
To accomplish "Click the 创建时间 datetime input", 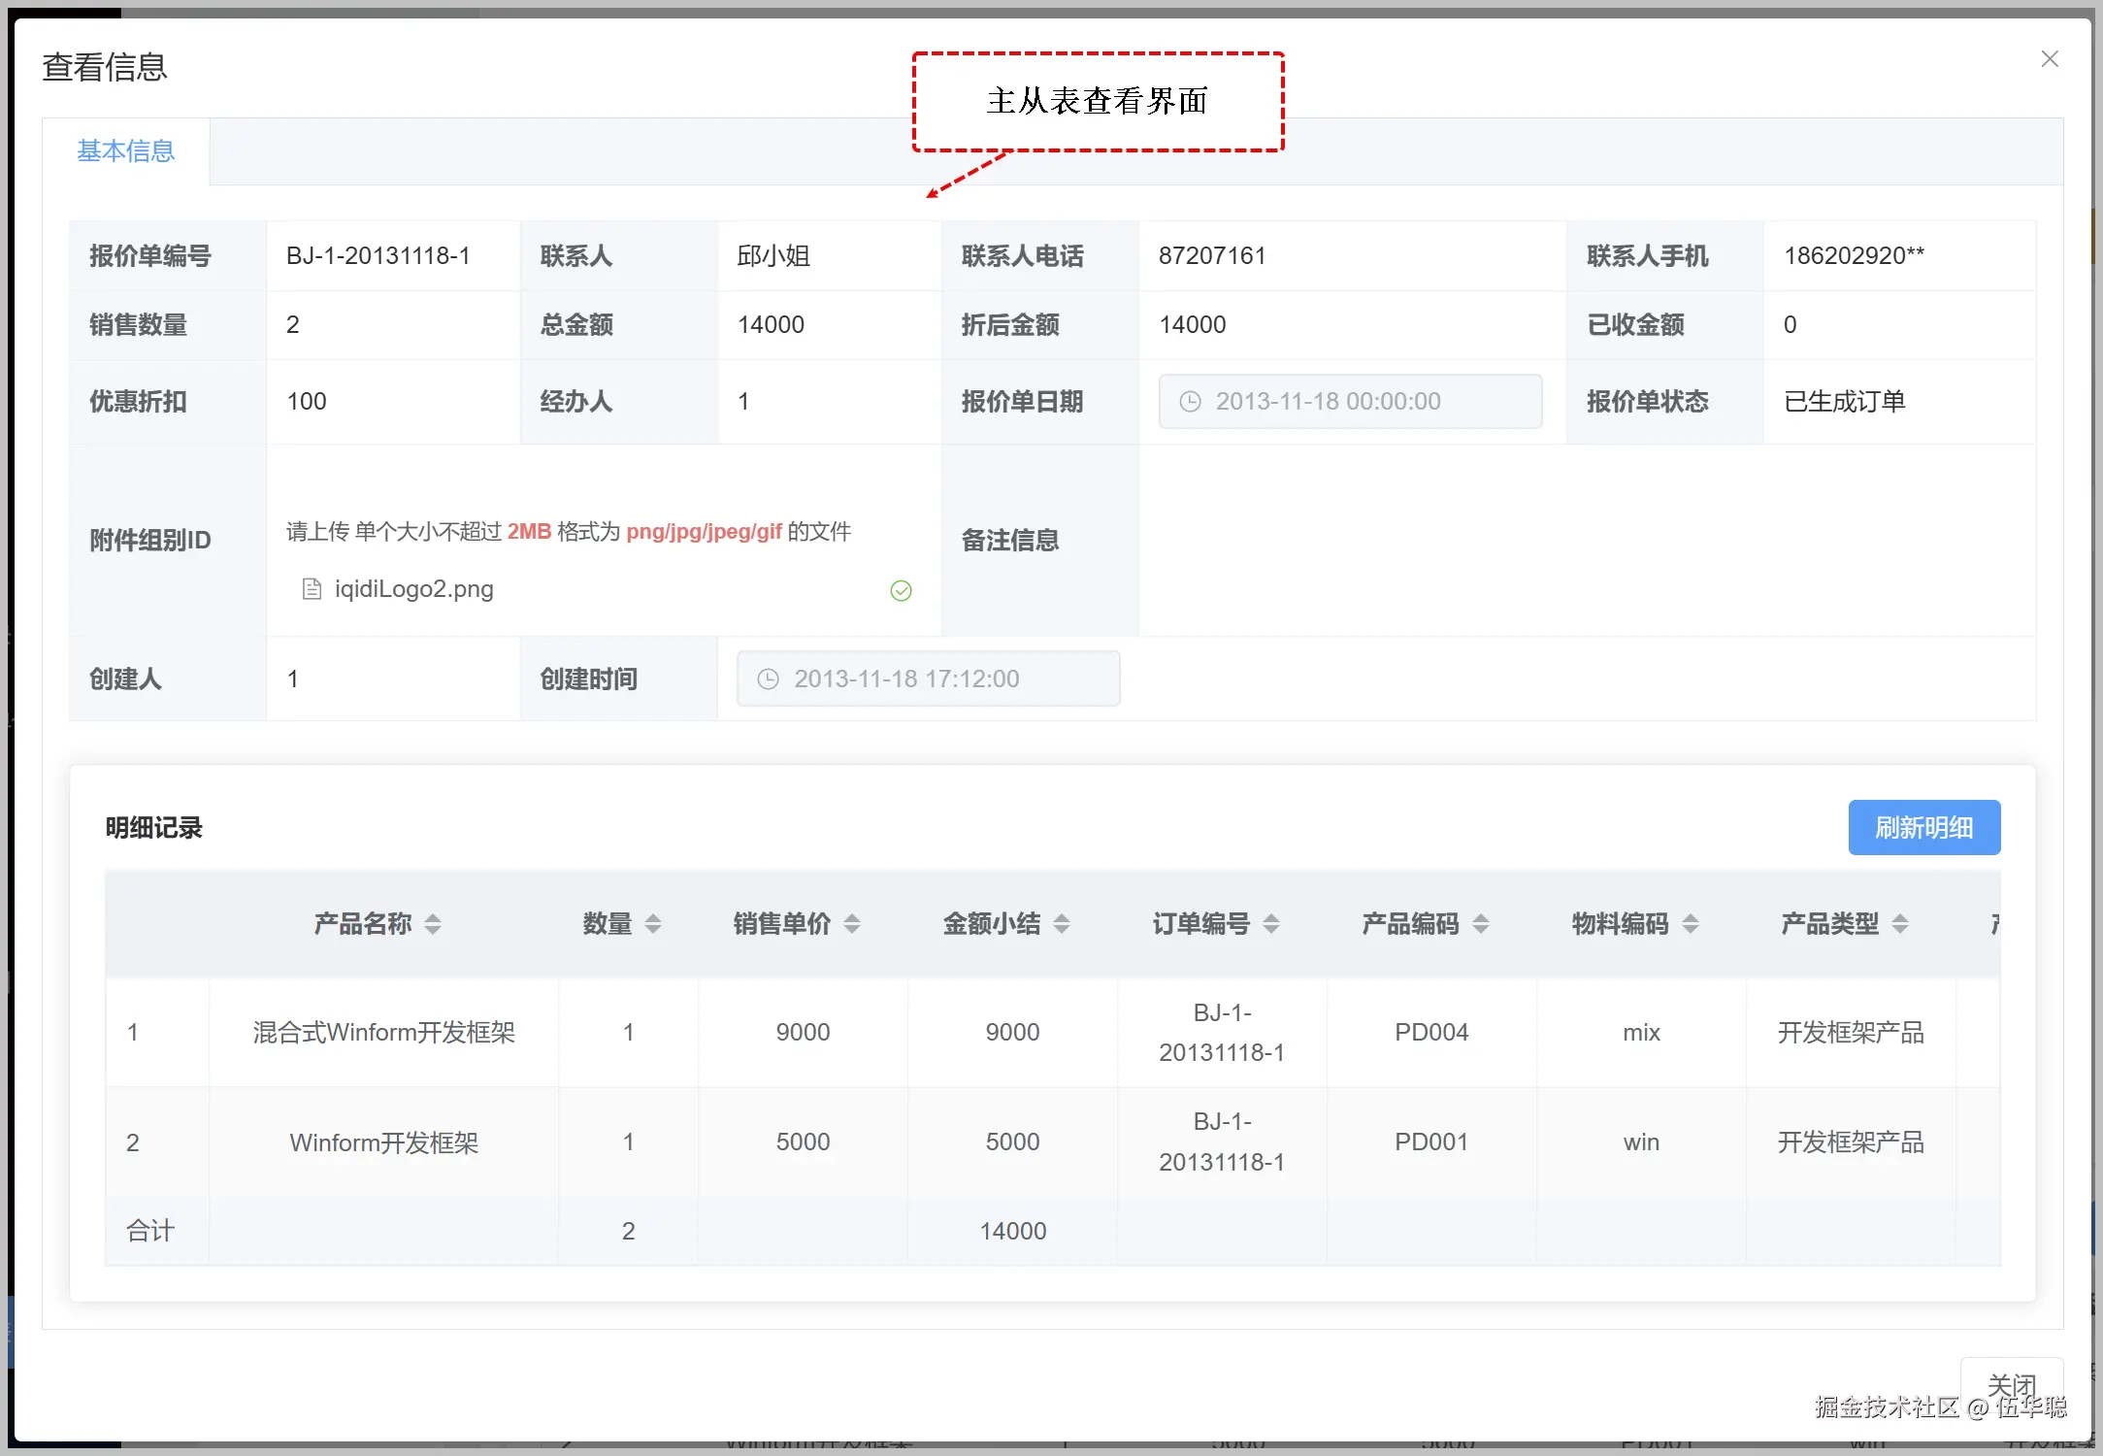I will point(928,679).
